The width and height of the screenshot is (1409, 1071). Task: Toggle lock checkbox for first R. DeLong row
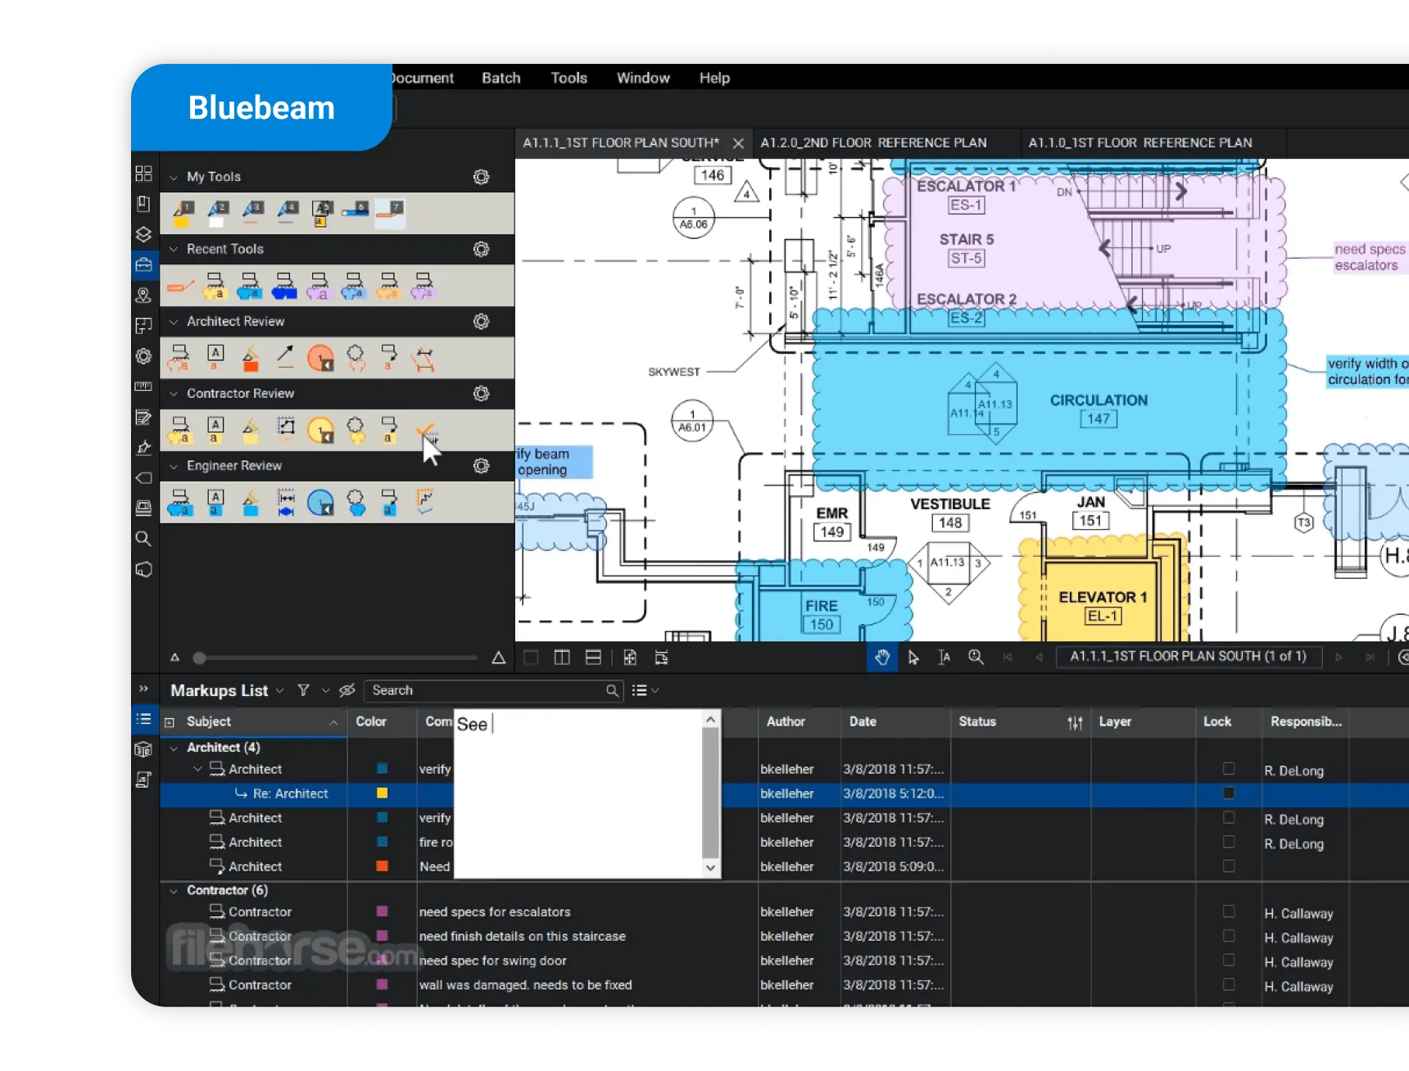point(1229,768)
